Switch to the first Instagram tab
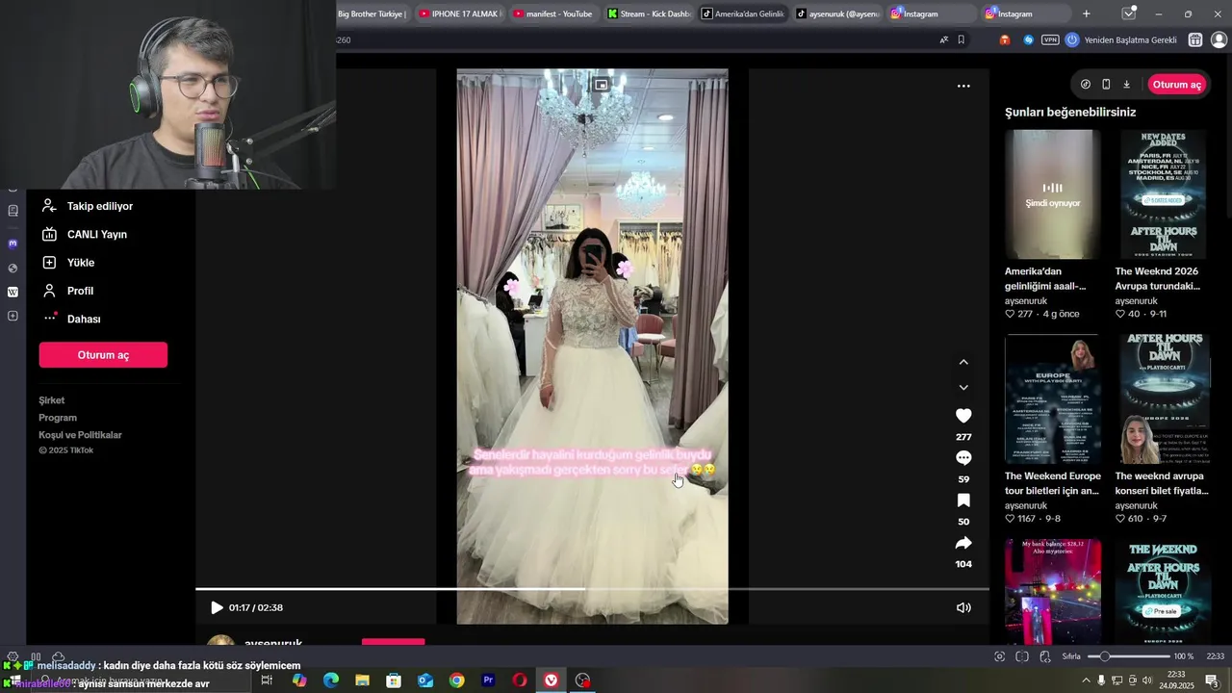Image resolution: width=1232 pixels, height=693 pixels. (931, 13)
